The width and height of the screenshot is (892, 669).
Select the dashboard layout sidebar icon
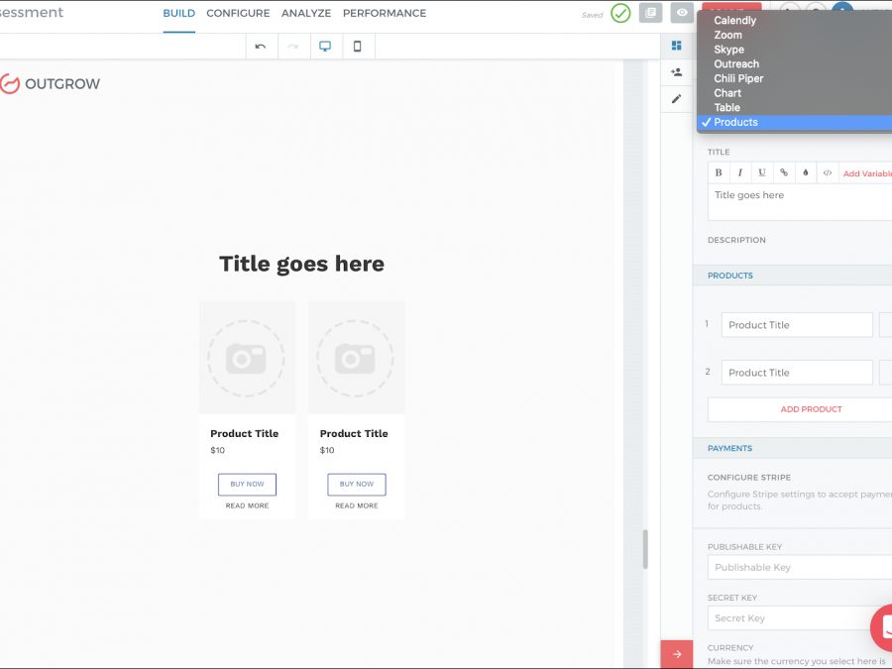tap(676, 46)
